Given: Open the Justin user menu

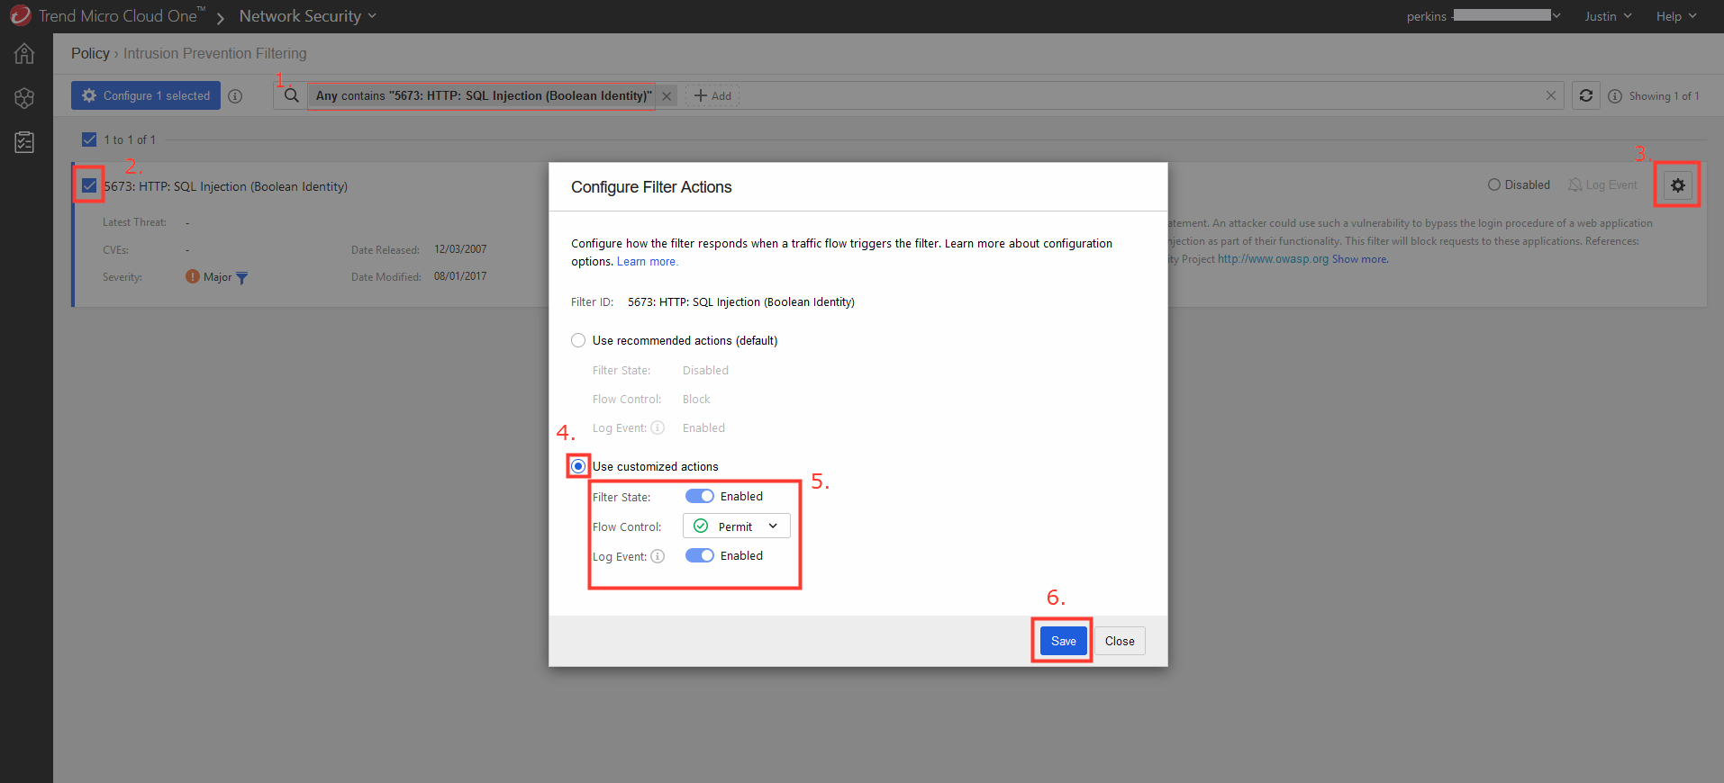Looking at the screenshot, I should click(x=1609, y=16).
